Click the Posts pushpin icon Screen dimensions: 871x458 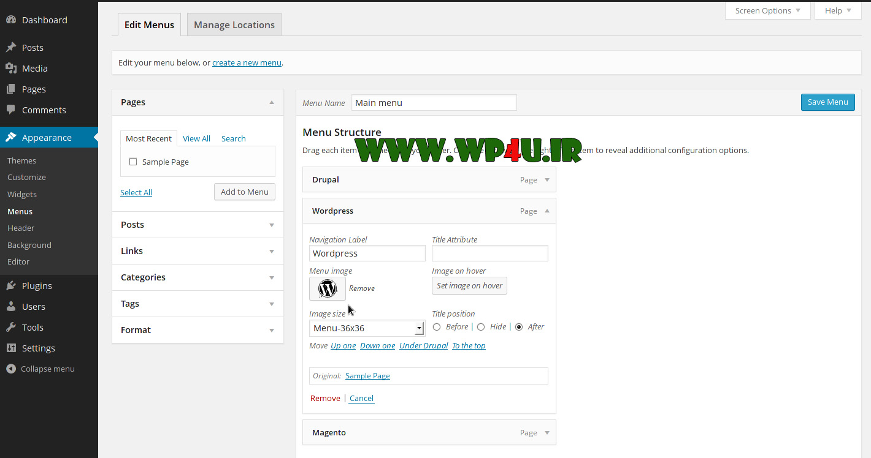click(x=11, y=47)
